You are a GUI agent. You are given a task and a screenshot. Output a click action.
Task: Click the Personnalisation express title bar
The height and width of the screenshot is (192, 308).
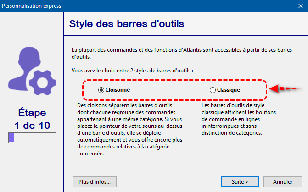click(138, 7)
